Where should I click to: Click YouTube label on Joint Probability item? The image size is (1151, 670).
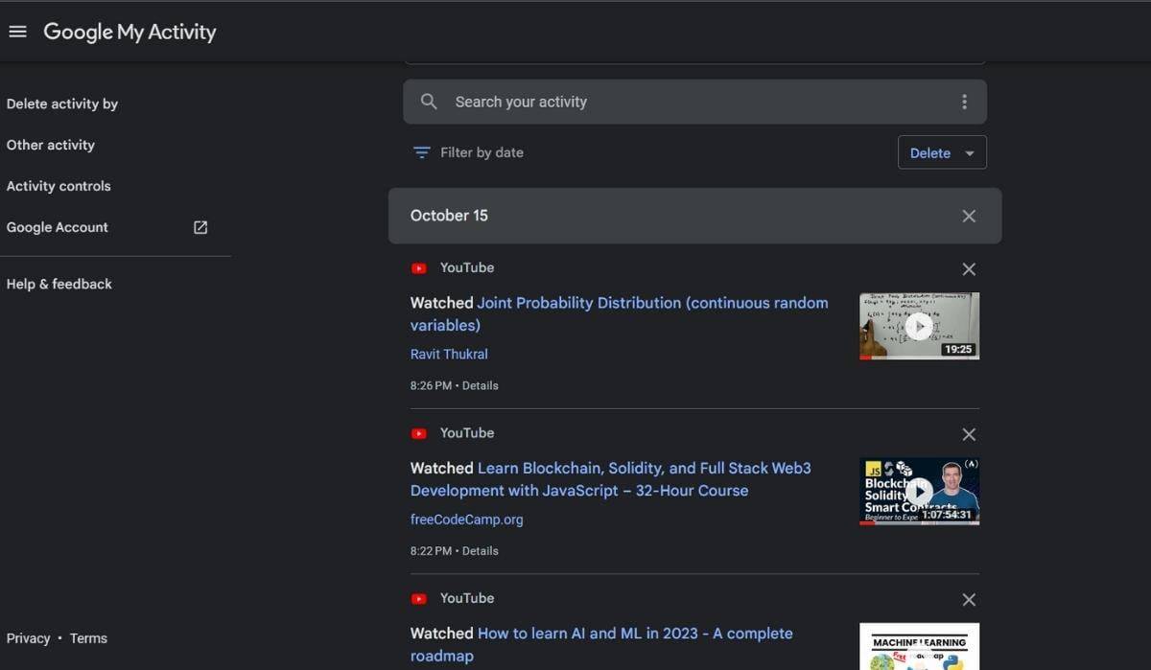pyautogui.click(x=467, y=267)
